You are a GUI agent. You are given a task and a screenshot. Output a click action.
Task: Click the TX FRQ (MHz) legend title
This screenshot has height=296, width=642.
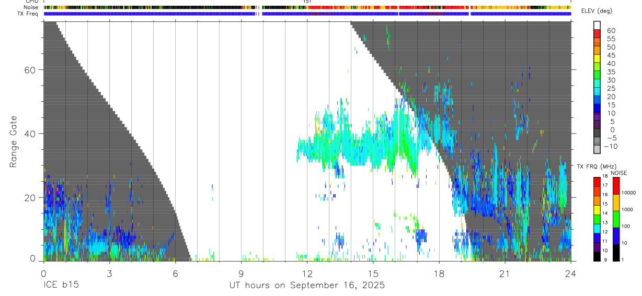pos(595,166)
